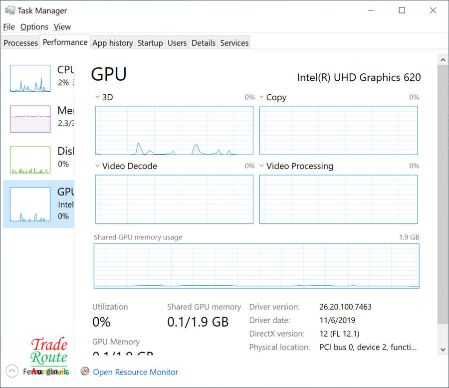Click the Resource Monitor icon

(85, 372)
